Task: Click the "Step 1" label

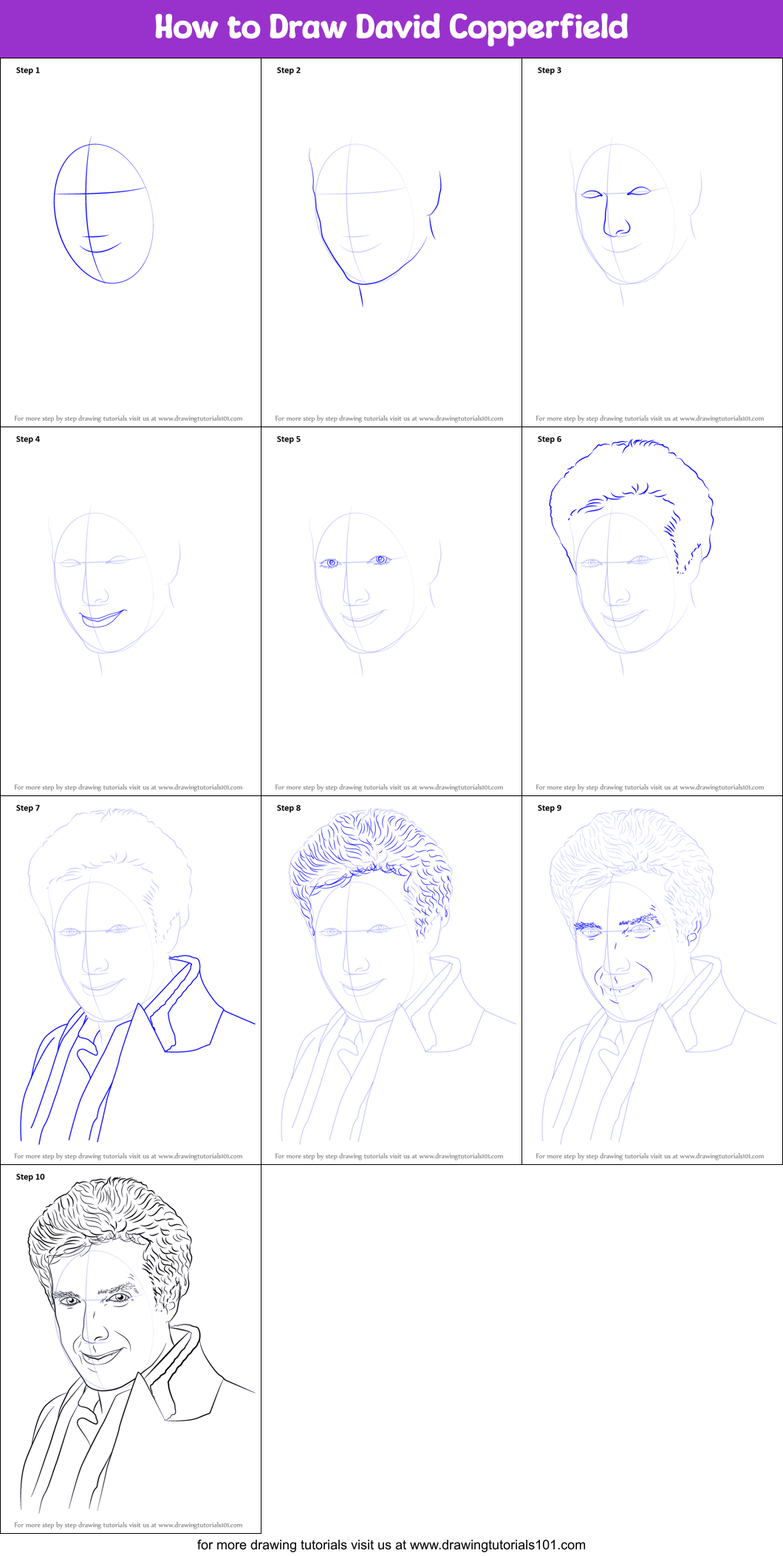Action: (x=28, y=70)
